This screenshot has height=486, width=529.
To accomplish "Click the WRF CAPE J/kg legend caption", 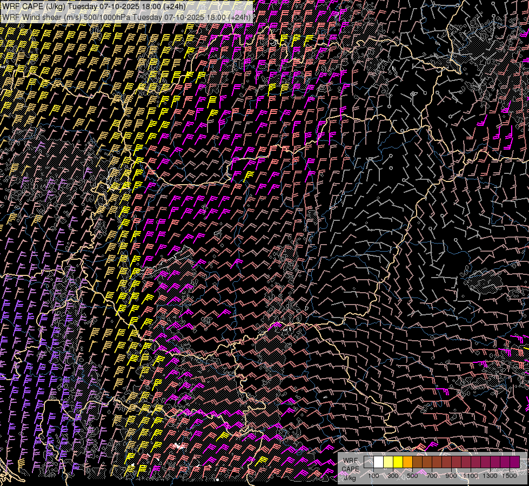I will coord(350,469).
